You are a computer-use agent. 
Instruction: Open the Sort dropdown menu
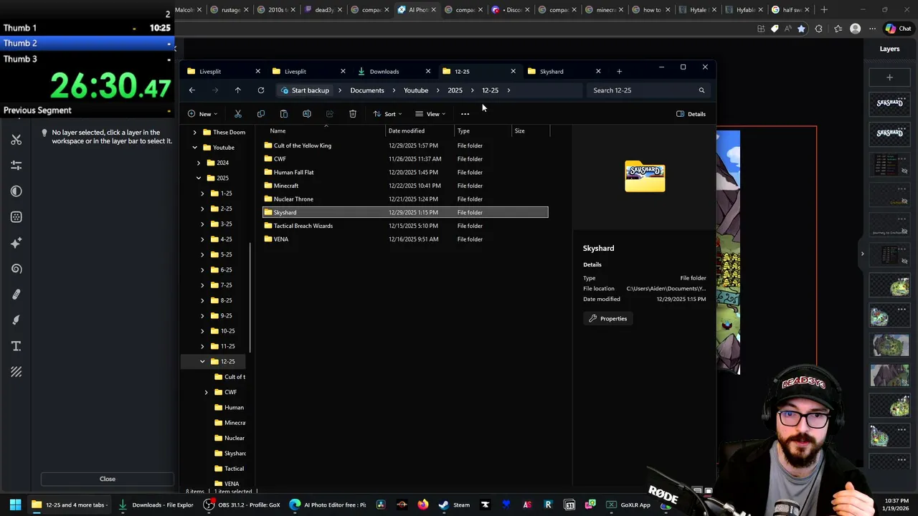click(x=388, y=114)
